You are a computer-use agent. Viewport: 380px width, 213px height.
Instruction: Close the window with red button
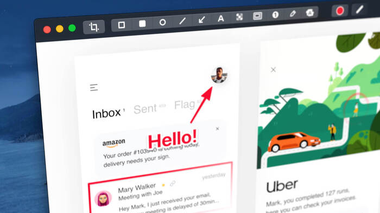(x=47, y=30)
